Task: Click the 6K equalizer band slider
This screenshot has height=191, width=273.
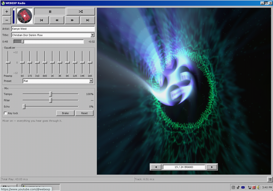Action: click(67, 63)
